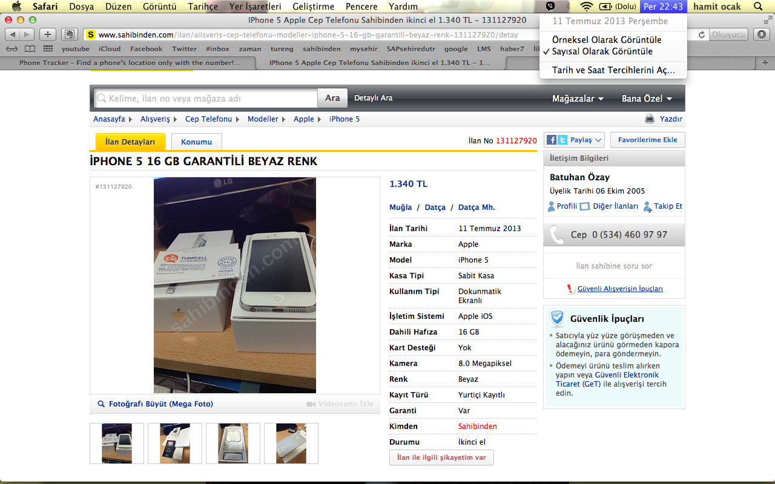This screenshot has height=484, width=775.
Task: Select the İlan Detayları tab
Action: click(x=130, y=142)
